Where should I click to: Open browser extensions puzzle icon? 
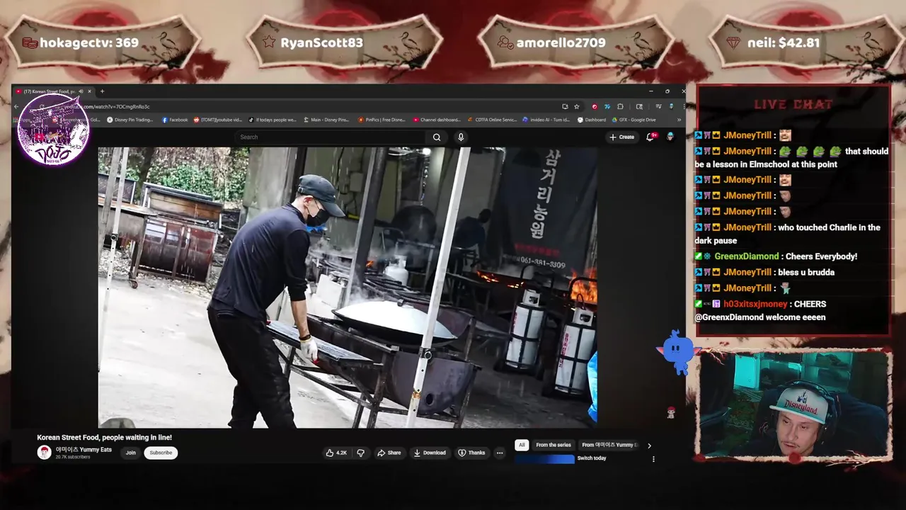tap(620, 106)
